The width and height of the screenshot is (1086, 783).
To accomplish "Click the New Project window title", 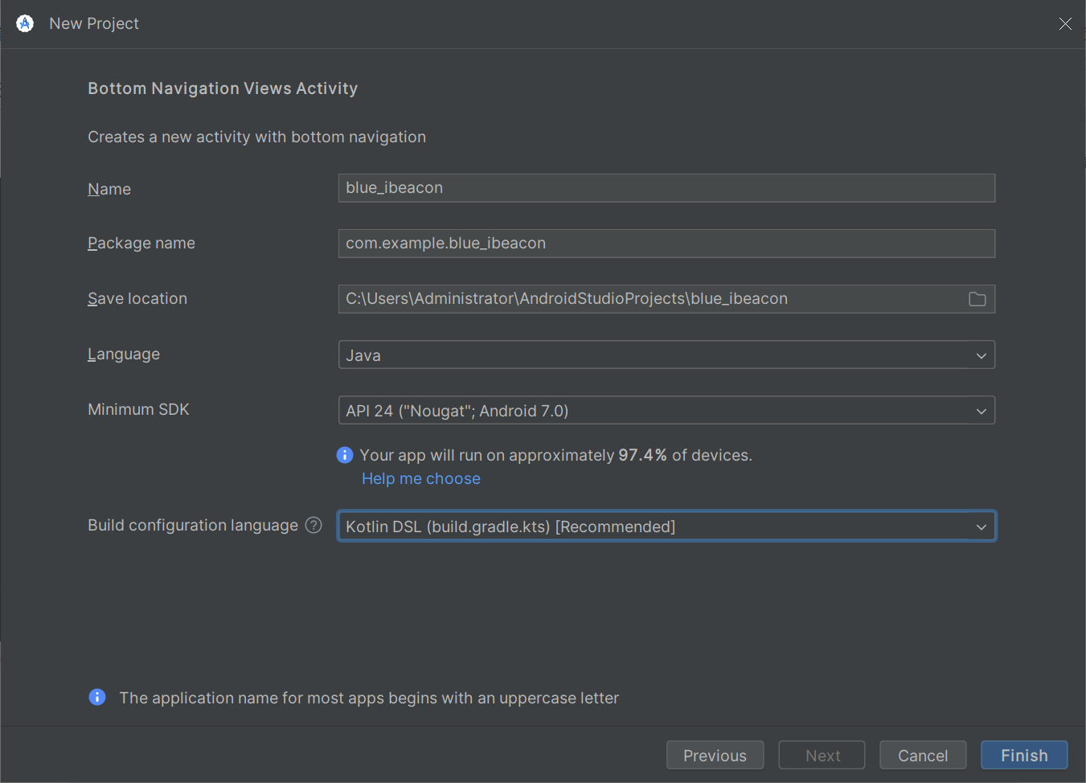I will coord(94,23).
